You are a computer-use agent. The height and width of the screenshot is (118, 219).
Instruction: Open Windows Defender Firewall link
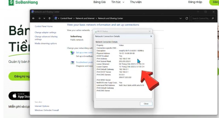47,110
